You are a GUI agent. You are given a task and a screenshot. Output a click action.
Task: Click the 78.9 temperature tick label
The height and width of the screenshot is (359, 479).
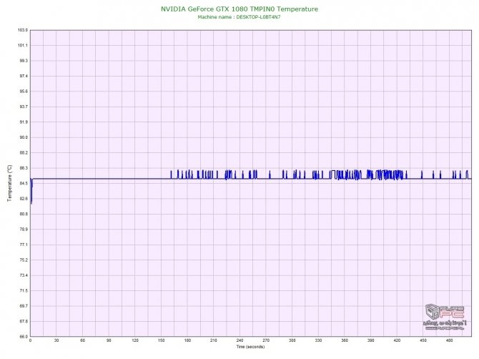[x=24, y=229]
